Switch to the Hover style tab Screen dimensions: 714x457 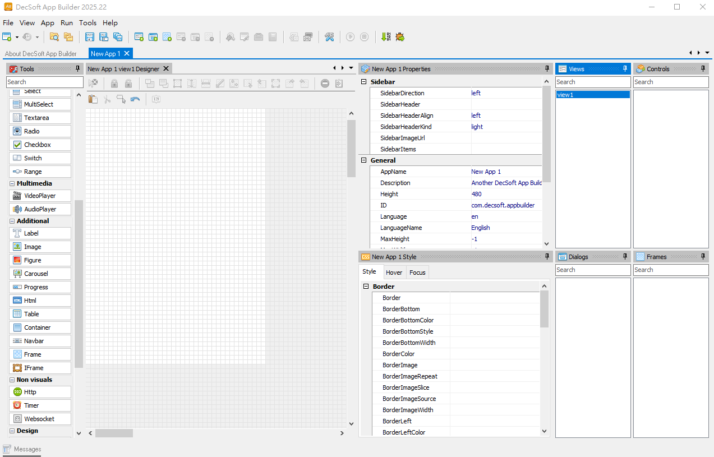pyautogui.click(x=394, y=273)
